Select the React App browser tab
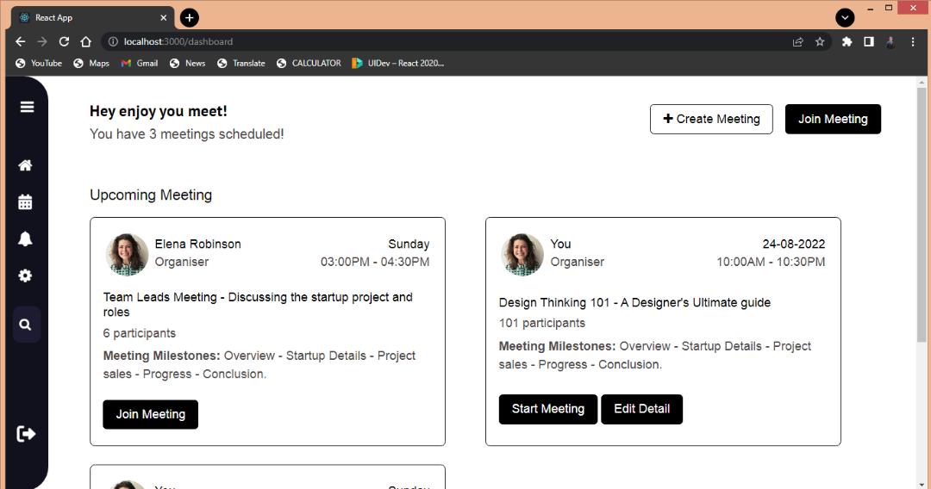Screen dimensions: 931x489 click(x=92, y=18)
